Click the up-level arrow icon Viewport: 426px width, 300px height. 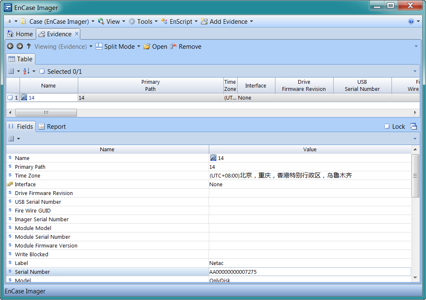coord(29,46)
